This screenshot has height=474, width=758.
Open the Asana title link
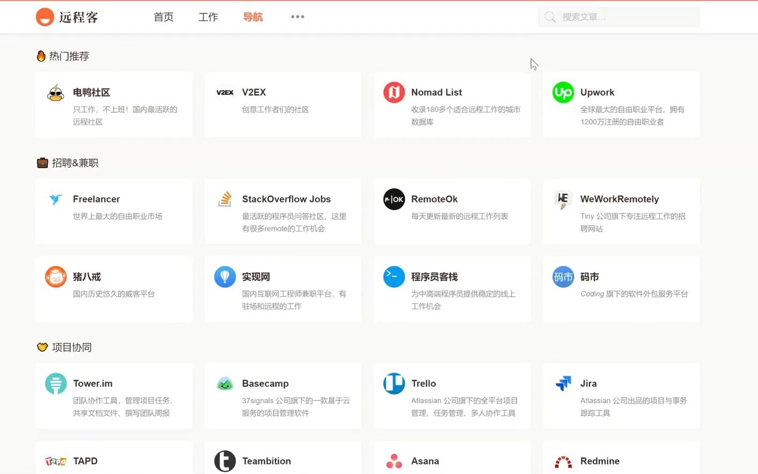(425, 461)
